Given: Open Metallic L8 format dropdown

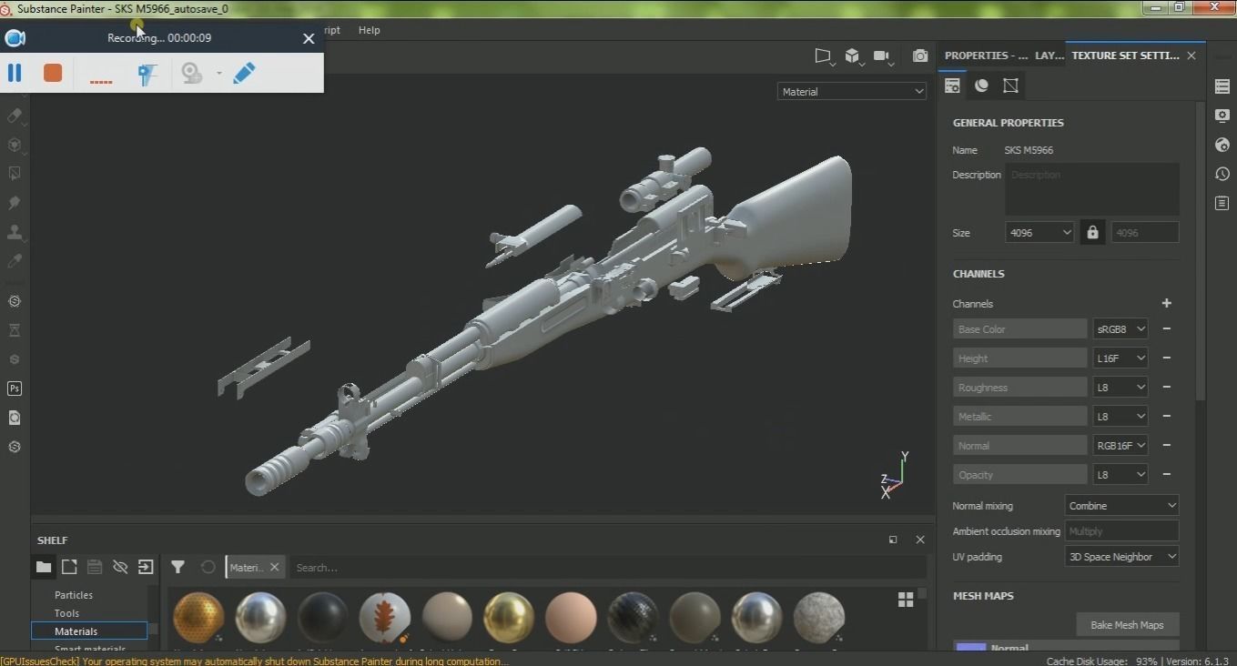Looking at the screenshot, I should [1120, 416].
